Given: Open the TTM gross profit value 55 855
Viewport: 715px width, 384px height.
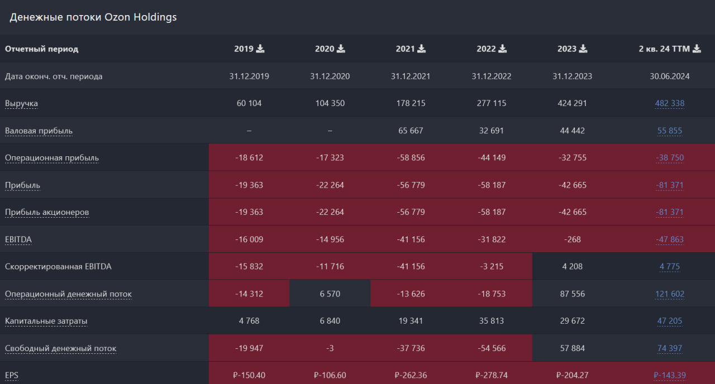Looking at the screenshot, I should (x=669, y=131).
